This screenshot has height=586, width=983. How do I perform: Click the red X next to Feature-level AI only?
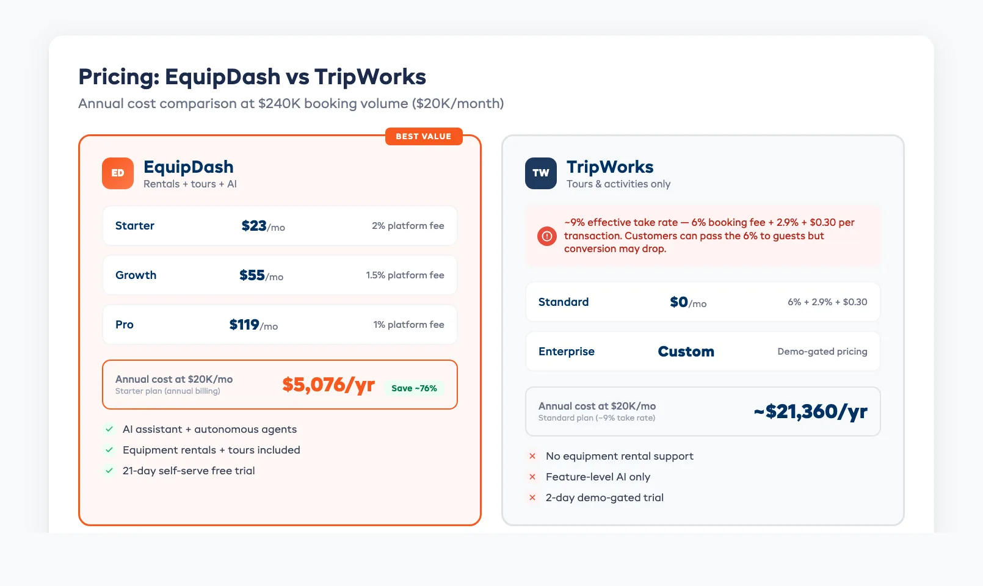coord(532,477)
